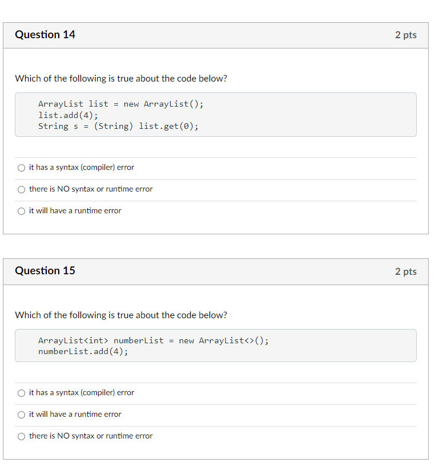This screenshot has height=467, width=435.
Task: Click the Question 15 heading
Action: 45,271
